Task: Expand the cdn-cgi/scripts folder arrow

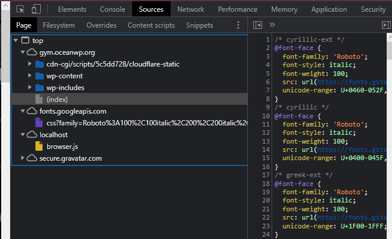Action: pyautogui.click(x=30, y=64)
